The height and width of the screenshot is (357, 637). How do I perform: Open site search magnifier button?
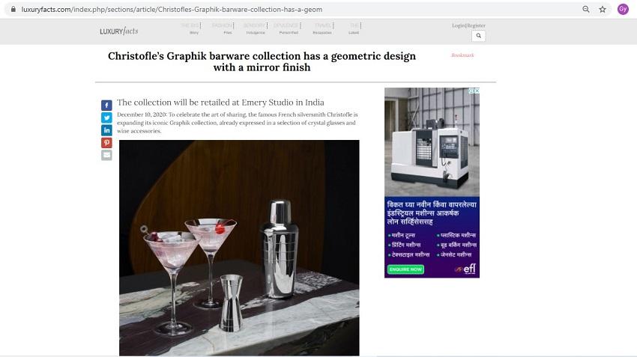point(479,36)
